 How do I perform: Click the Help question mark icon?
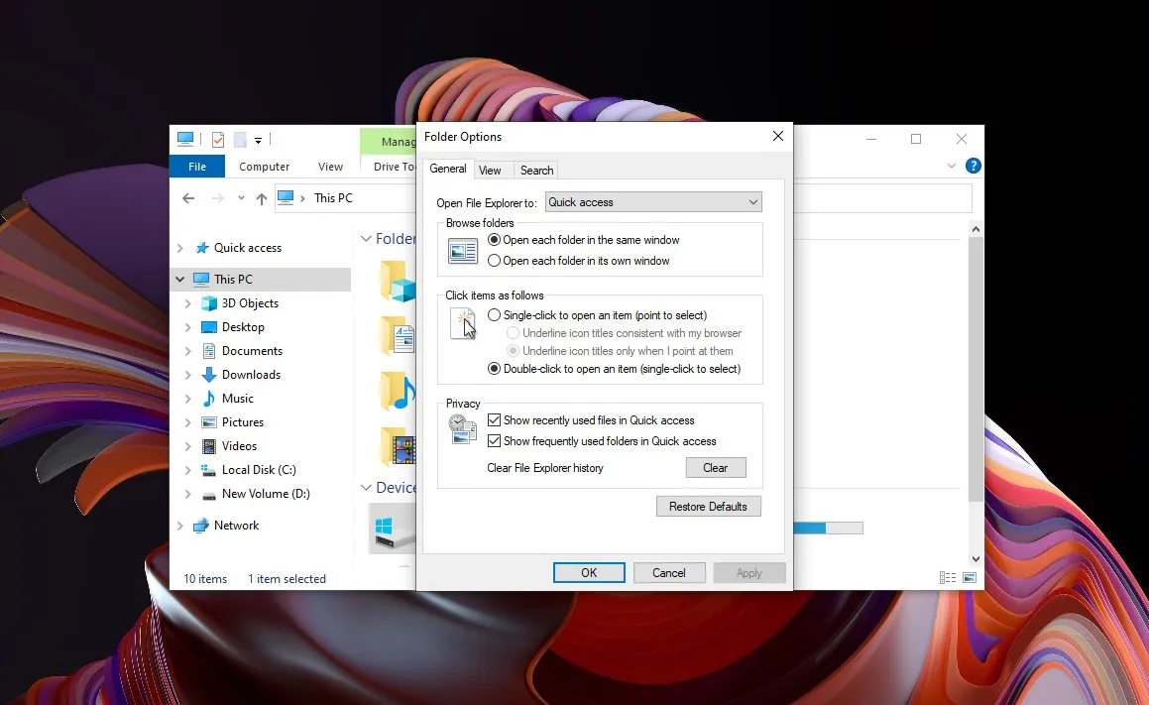point(974,167)
